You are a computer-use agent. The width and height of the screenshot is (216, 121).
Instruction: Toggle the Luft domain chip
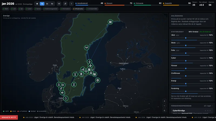tap(13, 9)
